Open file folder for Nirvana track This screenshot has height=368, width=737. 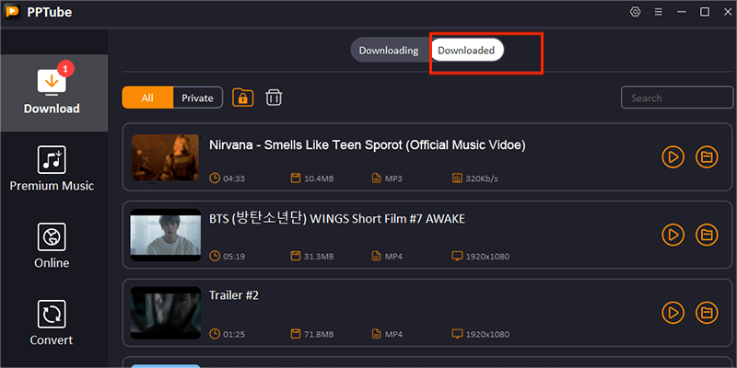click(x=707, y=157)
